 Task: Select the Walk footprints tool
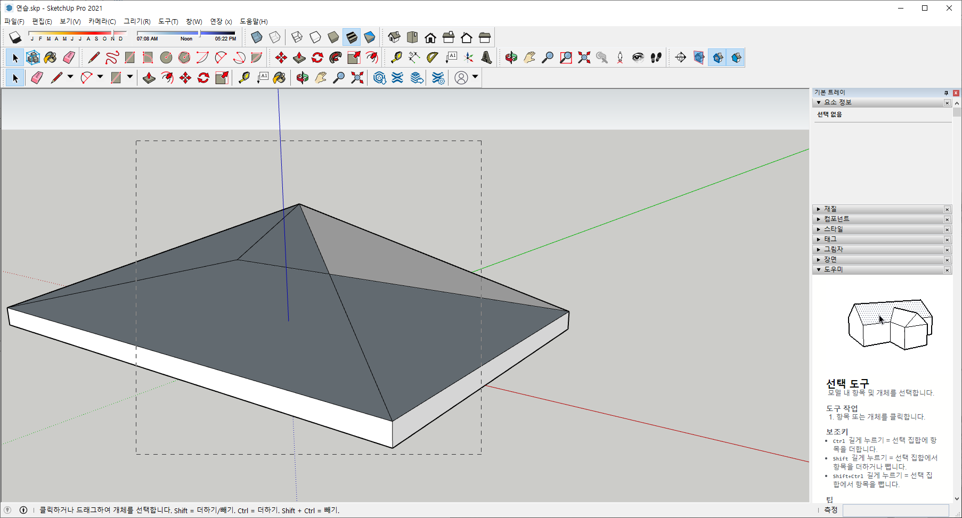pyautogui.click(x=656, y=57)
